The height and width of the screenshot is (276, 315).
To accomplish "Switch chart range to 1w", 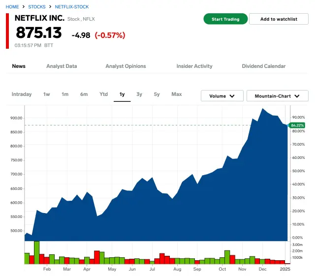I will 47,94.
